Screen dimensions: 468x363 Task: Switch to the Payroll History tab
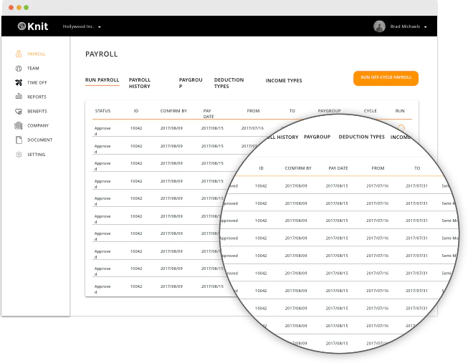[x=140, y=83]
